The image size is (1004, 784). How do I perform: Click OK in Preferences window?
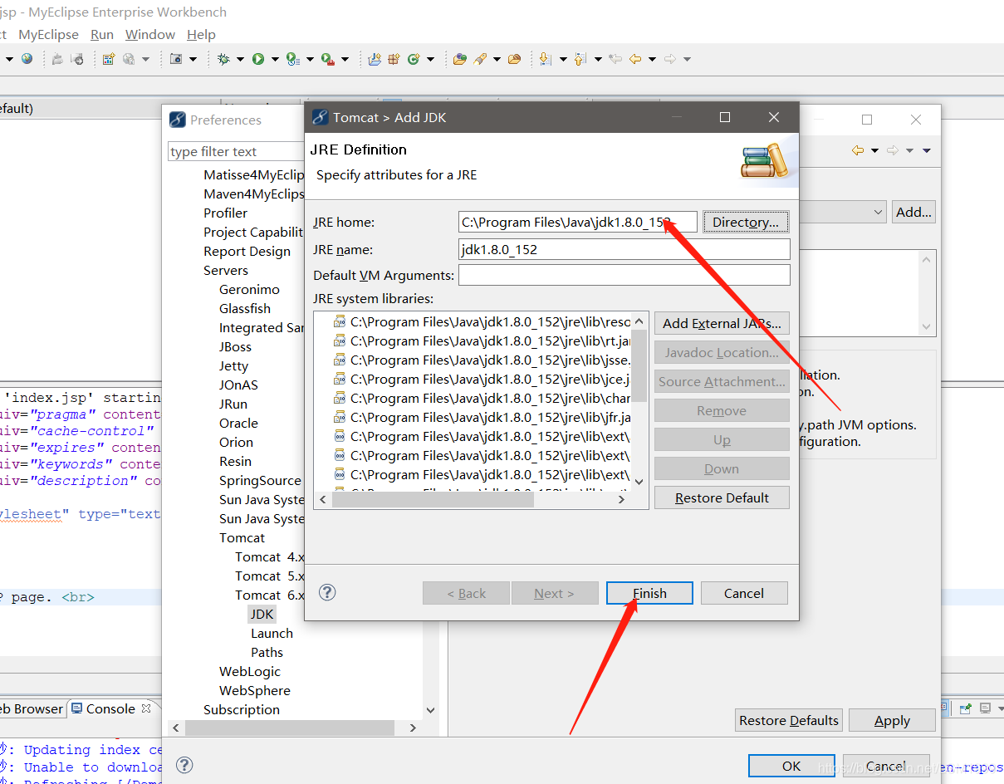791,766
